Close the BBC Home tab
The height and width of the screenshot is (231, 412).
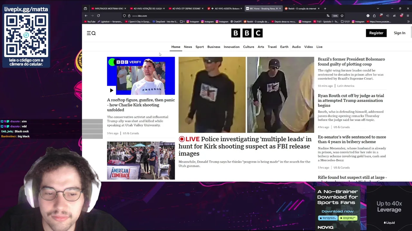coord(280,9)
